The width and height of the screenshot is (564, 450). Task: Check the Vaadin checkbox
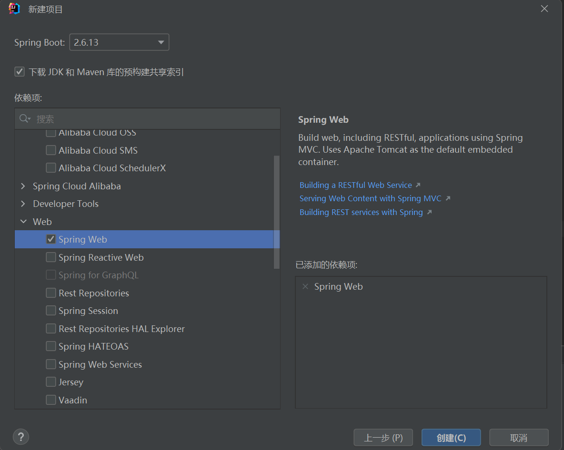[x=51, y=400]
